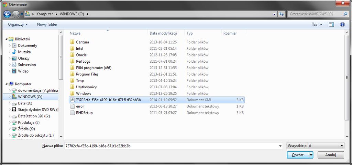Click the Chrome icon in title bar
The height and width of the screenshot is (165, 352).
click(5, 4)
